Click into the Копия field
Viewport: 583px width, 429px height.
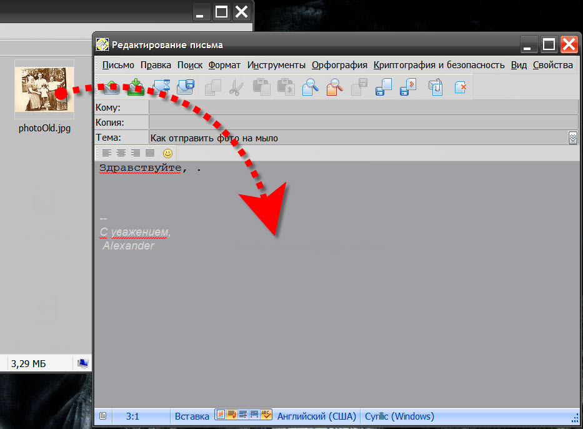click(x=364, y=123)
